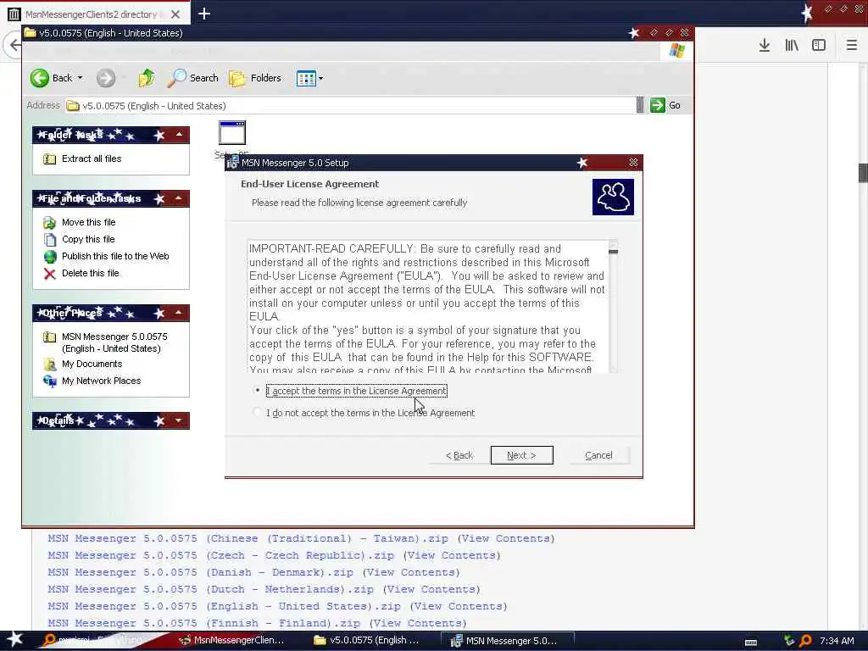The image size is (868, 651).
Task: Select I accept the terms radio button
Action: (x=257, y=390)
